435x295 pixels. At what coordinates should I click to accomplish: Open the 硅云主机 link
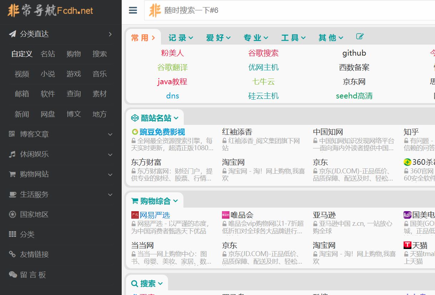coord(263,96)
